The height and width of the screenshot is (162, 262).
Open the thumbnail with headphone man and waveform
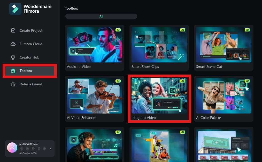(x=95, y=145)
